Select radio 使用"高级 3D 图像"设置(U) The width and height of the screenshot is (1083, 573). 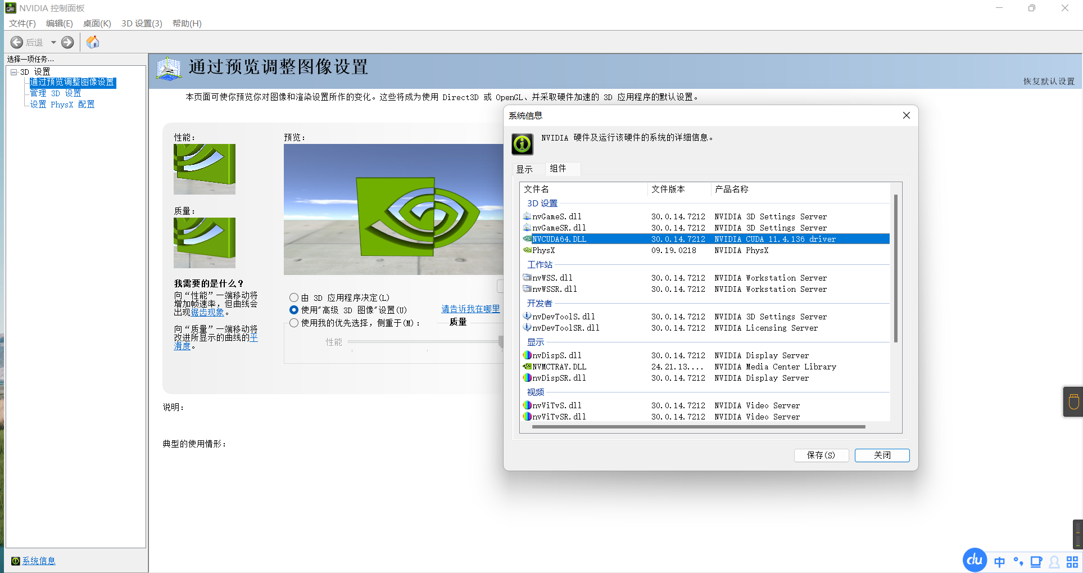coord(294,310)
